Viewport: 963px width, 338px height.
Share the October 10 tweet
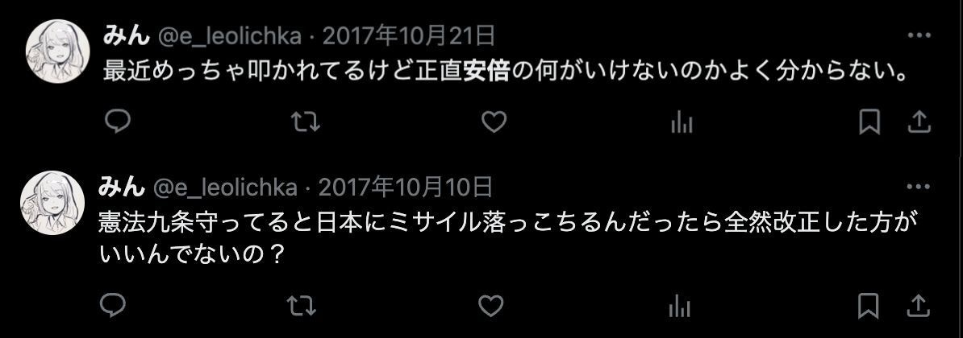coord(918,306)
